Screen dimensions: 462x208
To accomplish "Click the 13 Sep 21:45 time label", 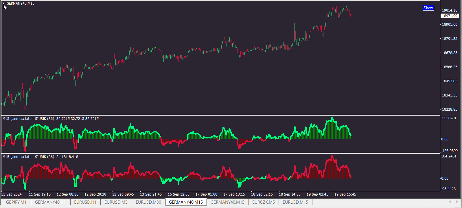I will pos(151,194).
